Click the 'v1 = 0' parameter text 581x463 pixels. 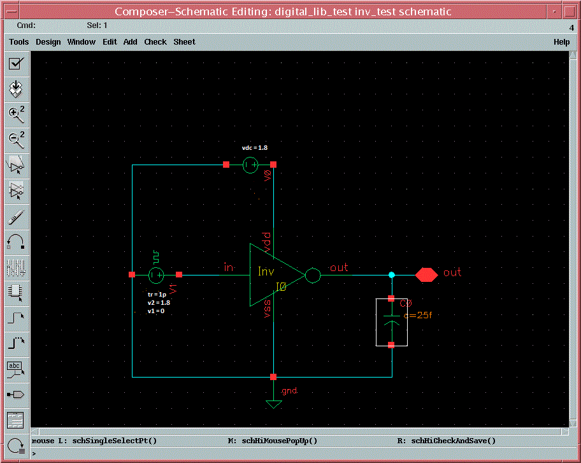155,311
